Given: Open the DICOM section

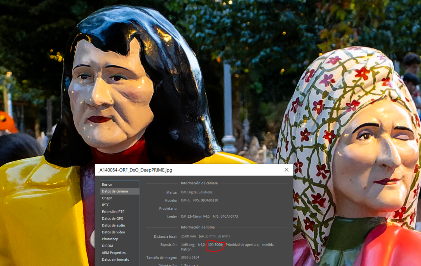Looking at the screenshot, I should click(107, 246).
